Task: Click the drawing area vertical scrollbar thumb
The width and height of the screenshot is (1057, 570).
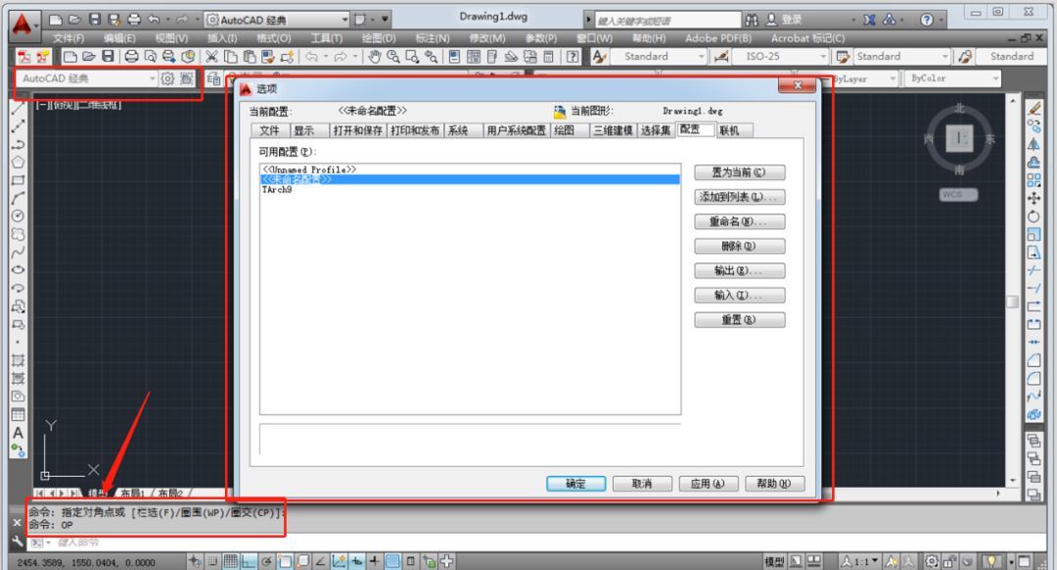Action: 1013,302
